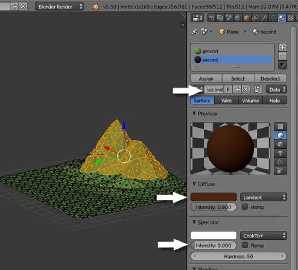Image resolution: width=298 pixels, height=270 pixels.
Task: Click the Deselect button
Action: coord(270,78)
